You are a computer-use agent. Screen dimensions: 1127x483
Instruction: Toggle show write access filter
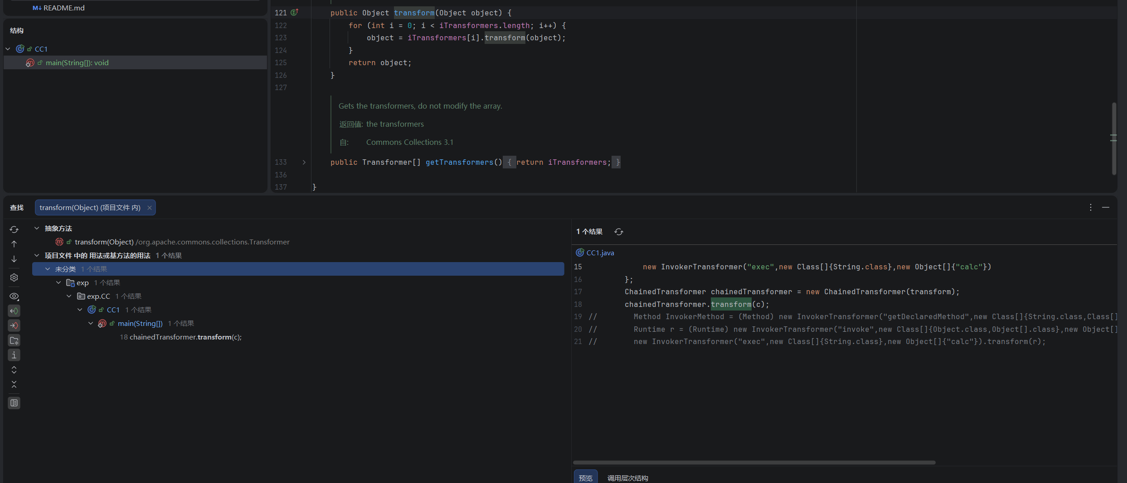tap(14, 325)
